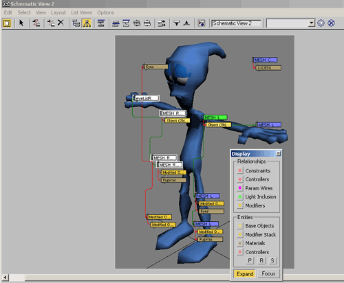
Task: Toggle Param Wires display
Action: (240, 188)
